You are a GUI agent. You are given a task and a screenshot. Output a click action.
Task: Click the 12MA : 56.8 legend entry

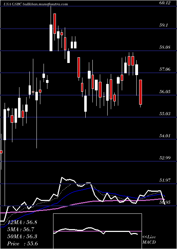point(22,222)
